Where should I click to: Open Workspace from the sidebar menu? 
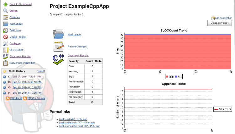point(16,24)
